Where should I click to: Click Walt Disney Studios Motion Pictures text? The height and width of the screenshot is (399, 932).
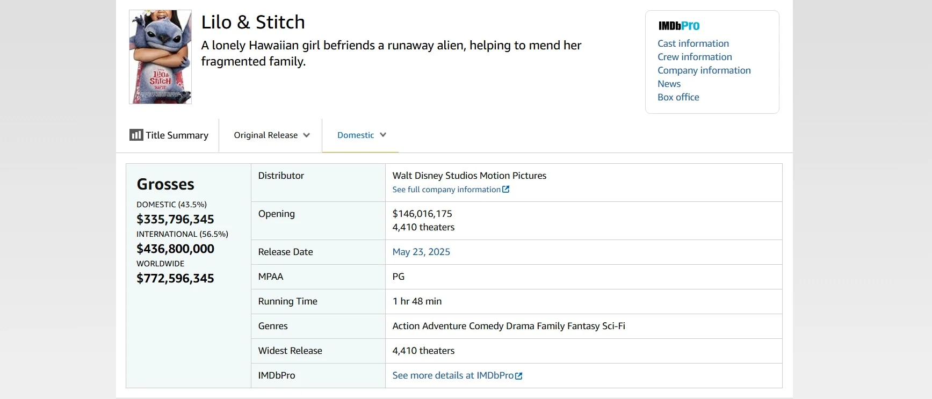(469, 176)
